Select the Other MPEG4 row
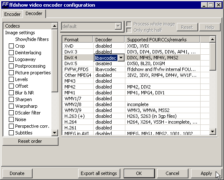Screen dimensions: 224x180 [136, 75]
